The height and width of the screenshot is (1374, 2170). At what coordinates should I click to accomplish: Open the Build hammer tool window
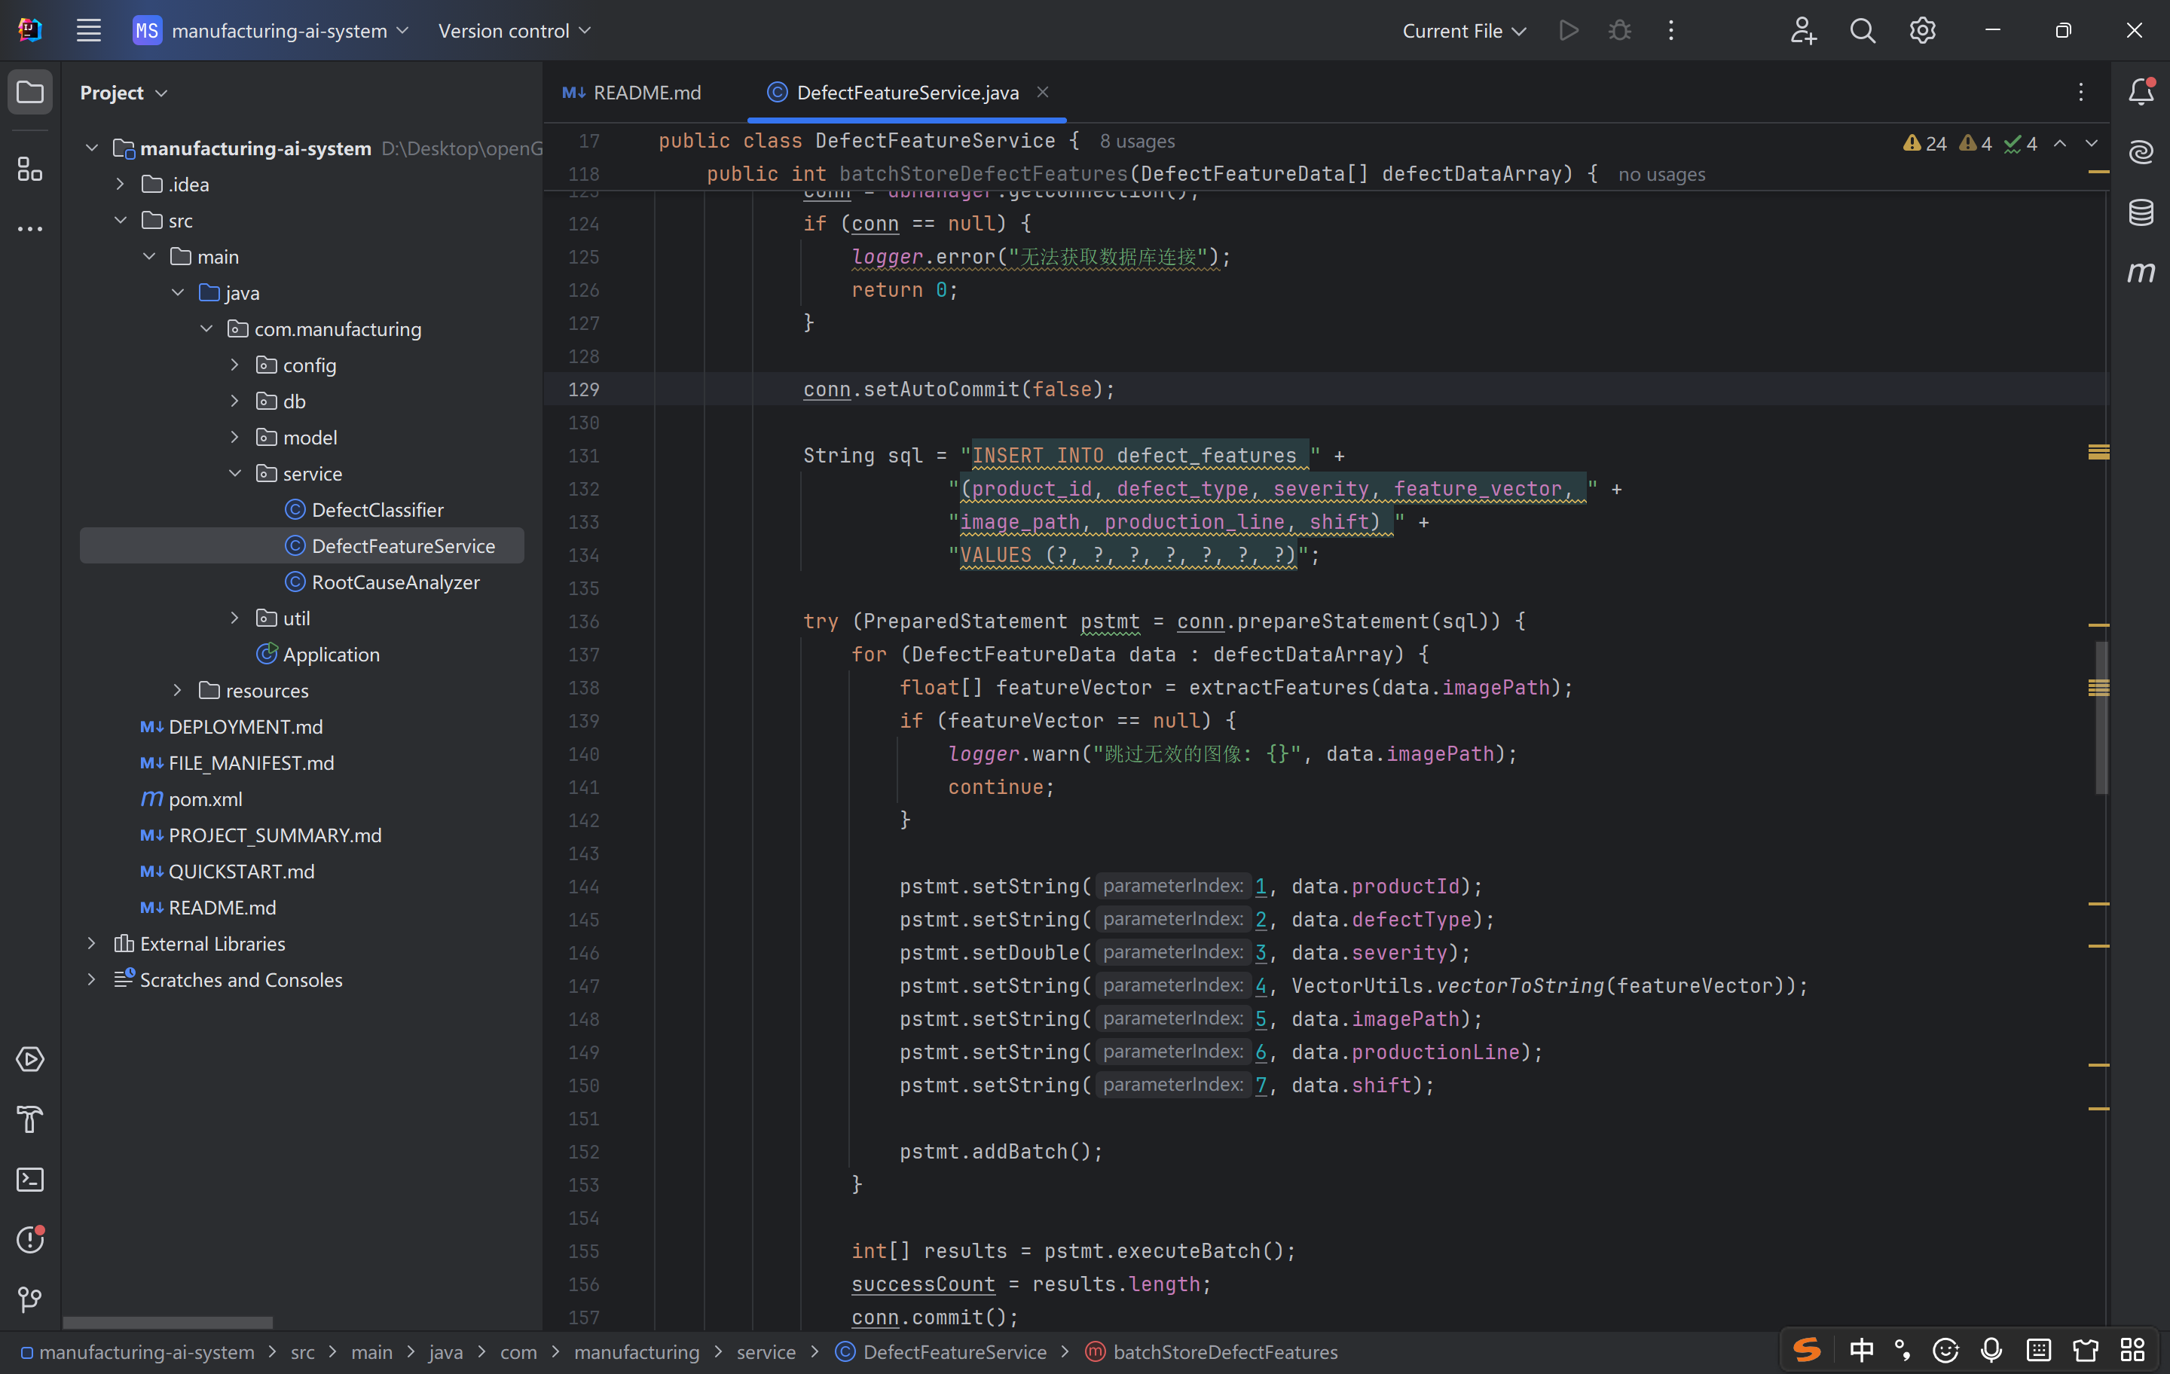(29, 1119)
